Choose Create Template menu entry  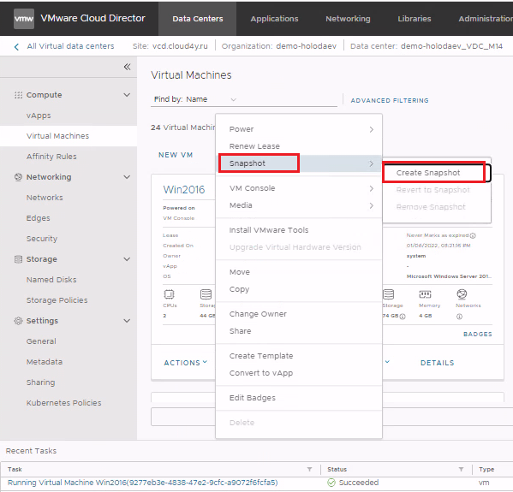point(261,356)
